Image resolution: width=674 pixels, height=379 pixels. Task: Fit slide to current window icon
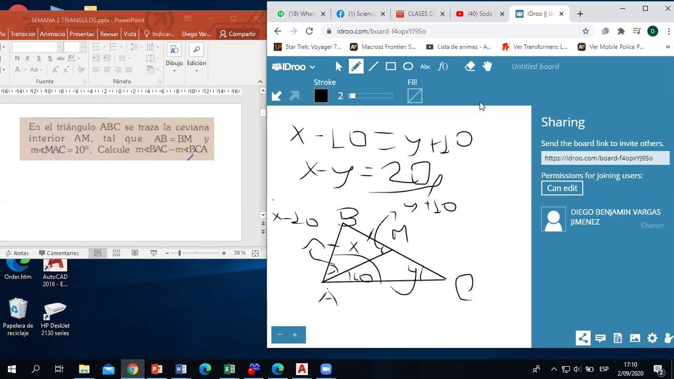(255, 253)
